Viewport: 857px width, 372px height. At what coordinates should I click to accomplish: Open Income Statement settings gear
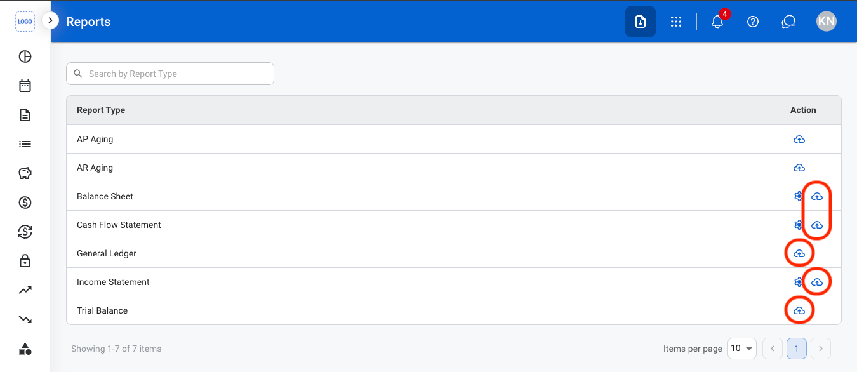(x=798, y=282)
